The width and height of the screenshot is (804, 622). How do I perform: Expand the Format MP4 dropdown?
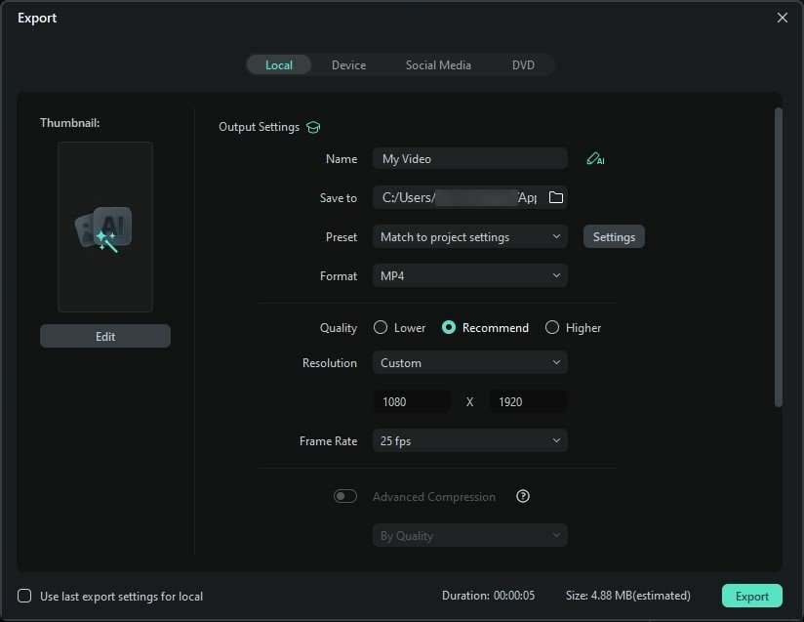tap(469, 276)
